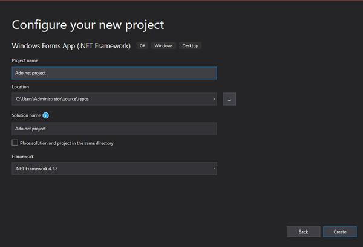Click the 'Windows Forms App (.NET Framework)' heading

tap(71, 46)
